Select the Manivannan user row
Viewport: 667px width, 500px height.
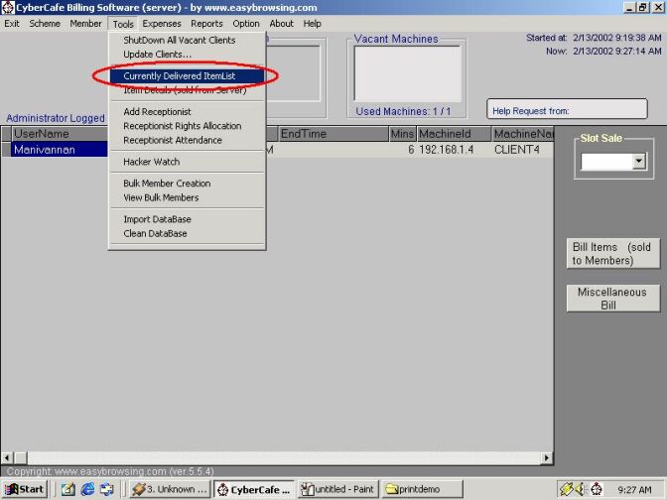(58, 150)
